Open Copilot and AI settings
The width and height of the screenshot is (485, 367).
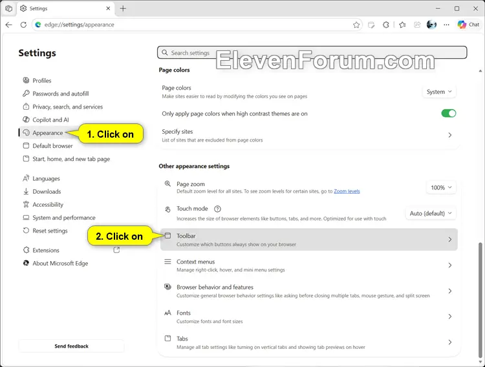coord(50,120)
